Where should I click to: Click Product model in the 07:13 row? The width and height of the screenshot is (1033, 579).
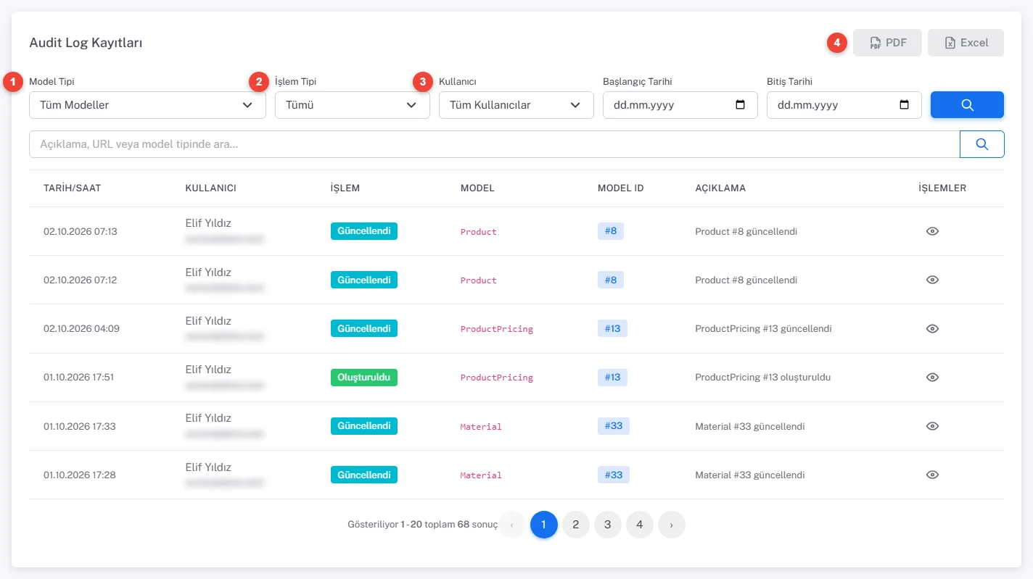point(479,232)
